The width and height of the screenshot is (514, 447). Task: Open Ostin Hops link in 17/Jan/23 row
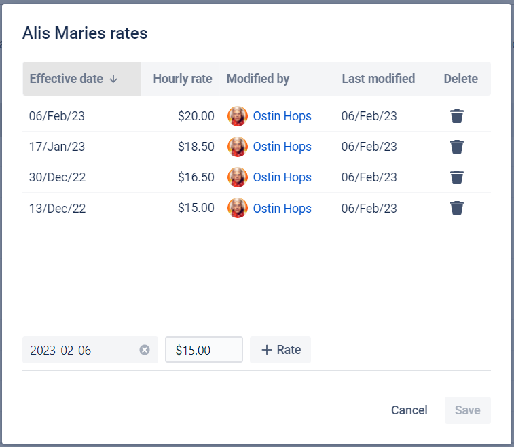[282, 147]
